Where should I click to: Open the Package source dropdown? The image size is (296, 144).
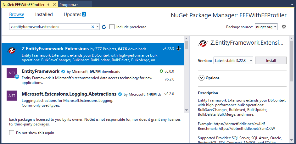tap(266, 27)
